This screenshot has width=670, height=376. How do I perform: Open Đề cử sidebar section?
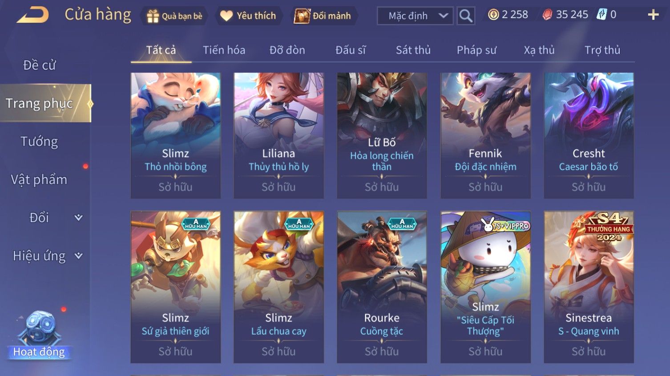[39, 65]
